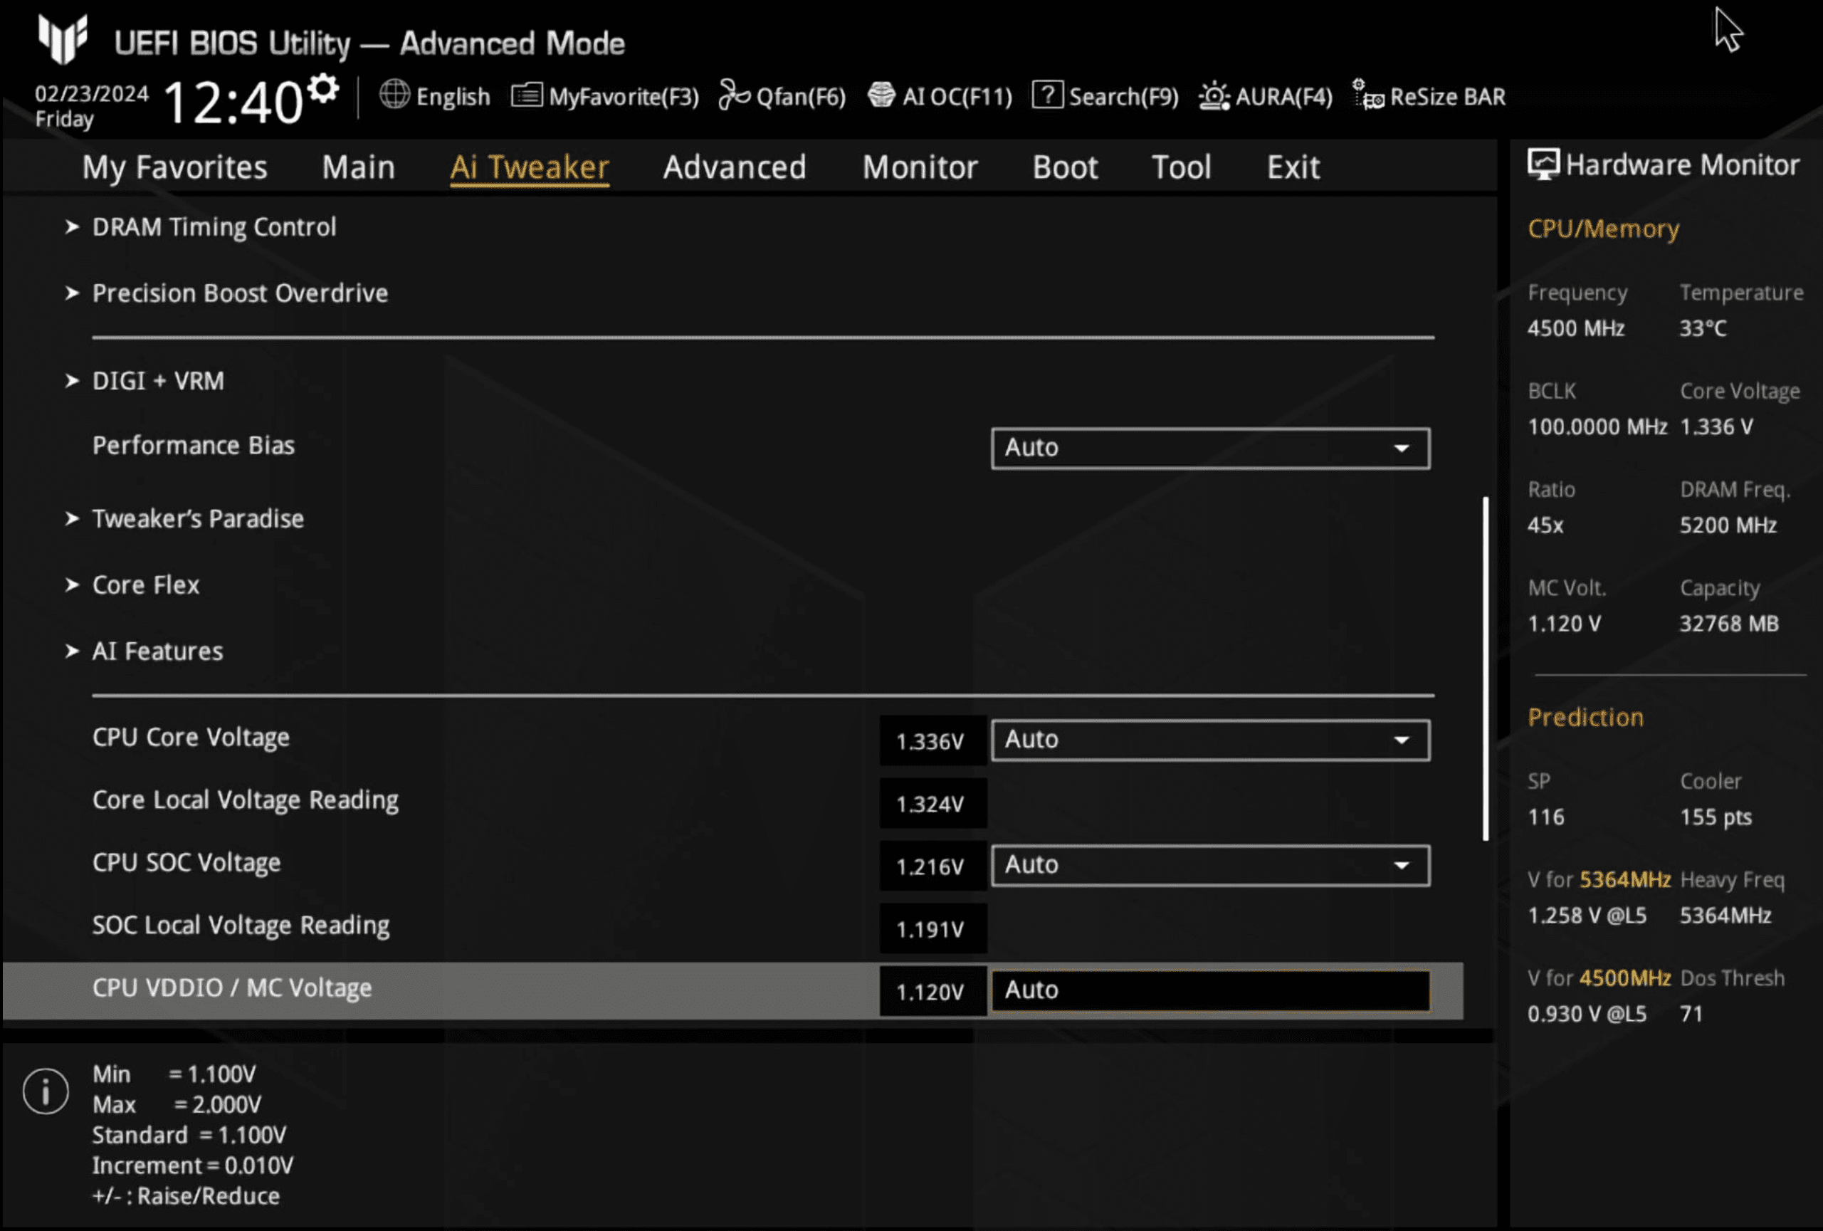The height and width of the screenshot is (1231, 1823).
Task: Select the Ai Tweaker tab
Action: pyautogui.click(x=530, y=167)
